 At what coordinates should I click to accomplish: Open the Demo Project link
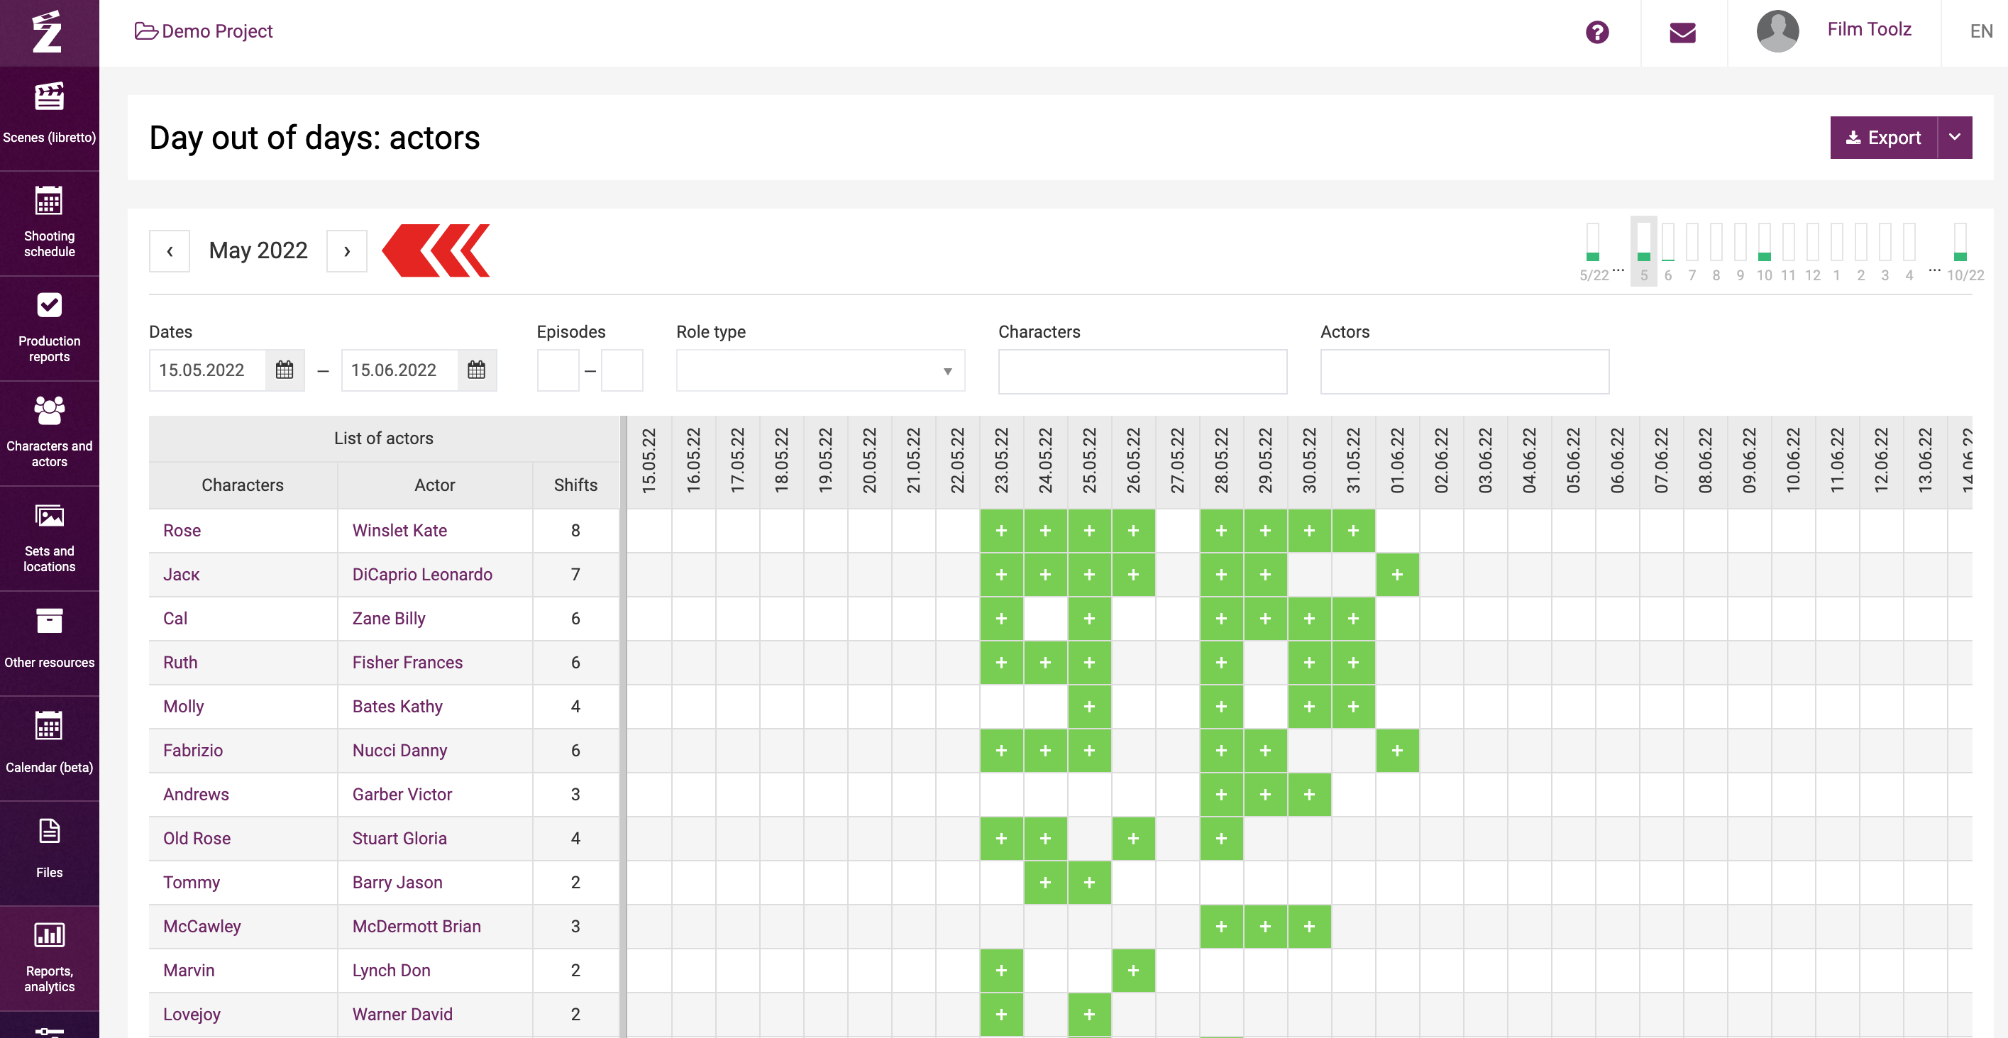point(216,31)
